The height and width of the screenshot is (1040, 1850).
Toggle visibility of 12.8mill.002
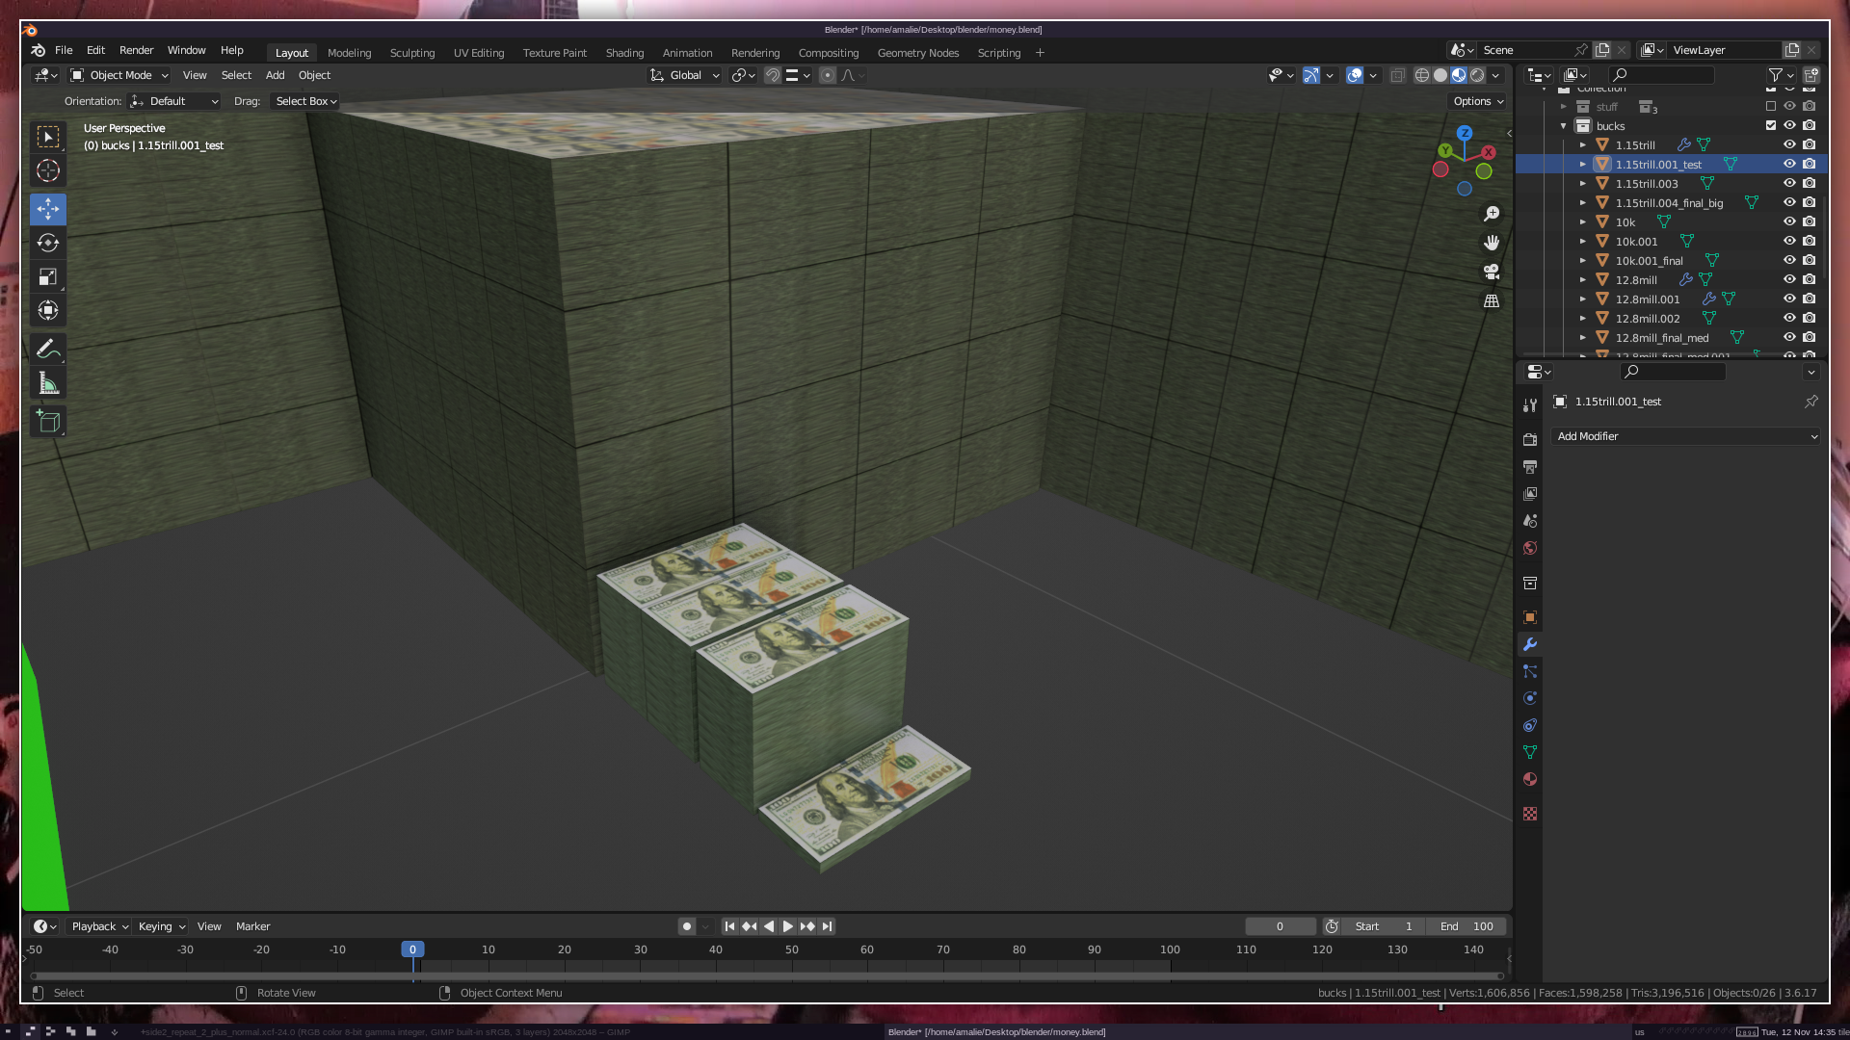1789,318
